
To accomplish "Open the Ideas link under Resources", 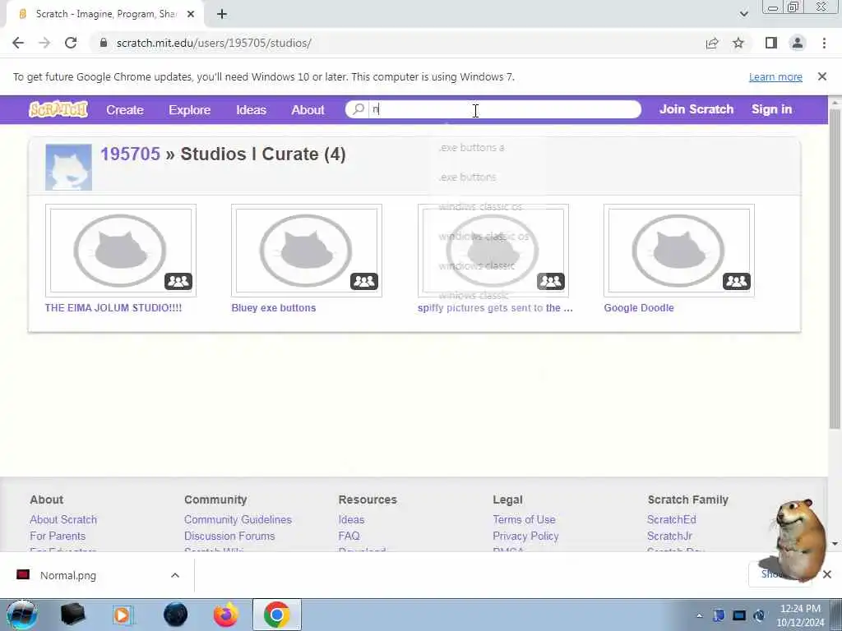I will coord(351,519).
